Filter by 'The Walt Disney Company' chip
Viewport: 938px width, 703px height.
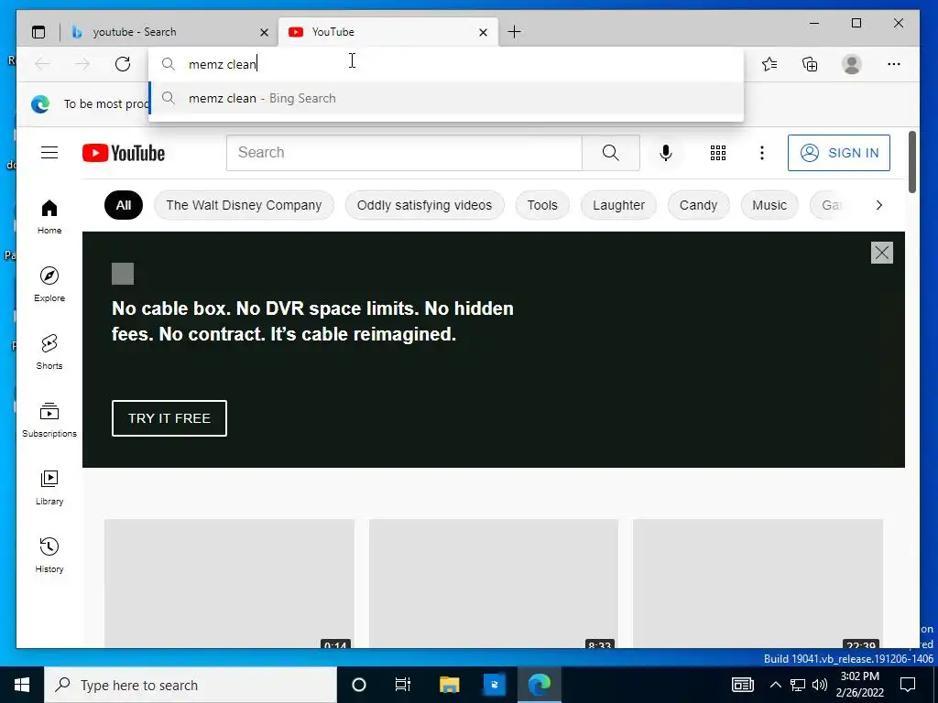click(x=244, y=205)
